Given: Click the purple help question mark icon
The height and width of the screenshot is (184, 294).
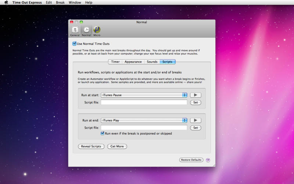Looking at the screenshot, I should [208, 160].
